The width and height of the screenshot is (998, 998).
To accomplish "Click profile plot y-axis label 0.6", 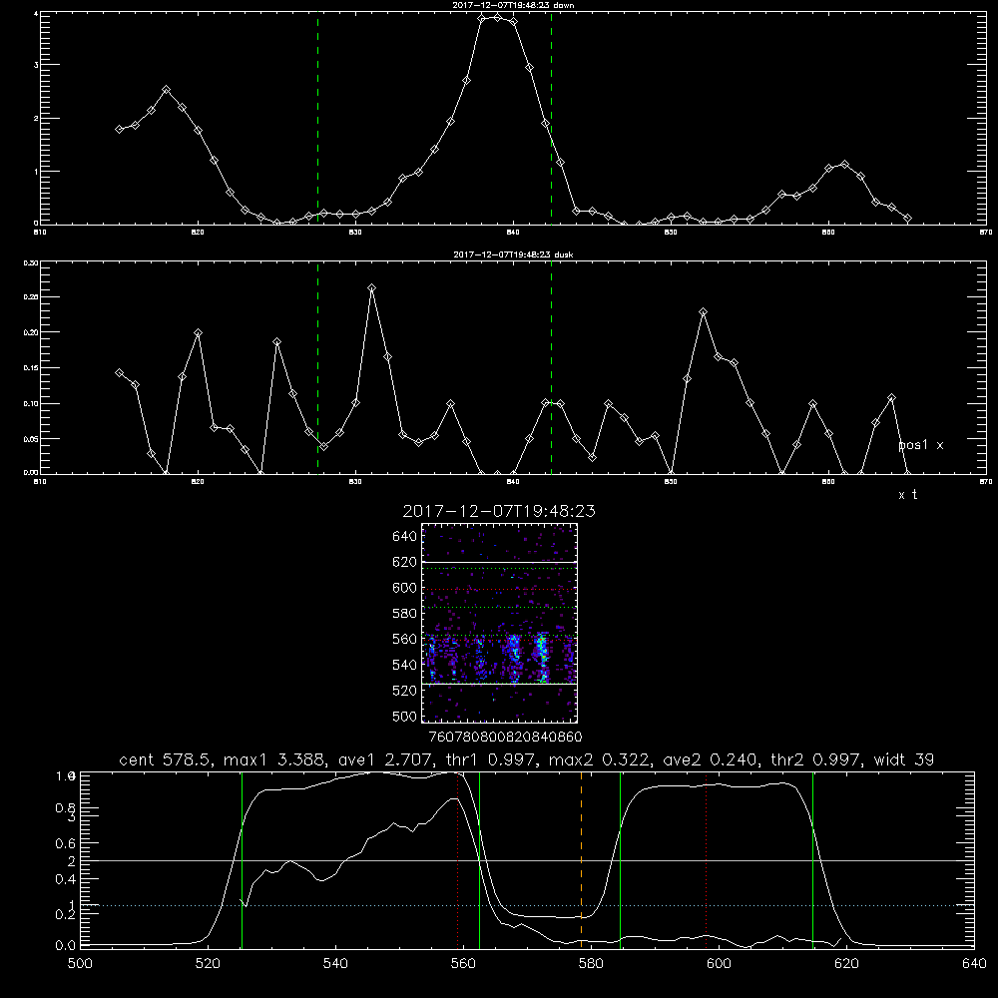I will [x=66, y=843].
